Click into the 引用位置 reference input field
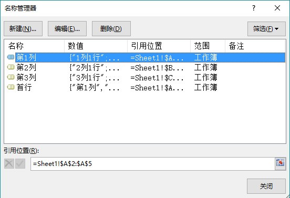 [153, 164]
